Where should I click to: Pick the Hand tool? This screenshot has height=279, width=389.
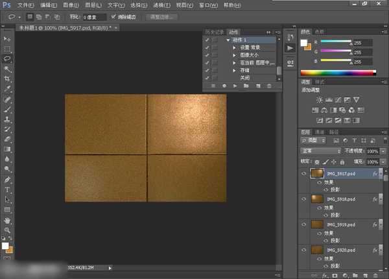point(8,220)
